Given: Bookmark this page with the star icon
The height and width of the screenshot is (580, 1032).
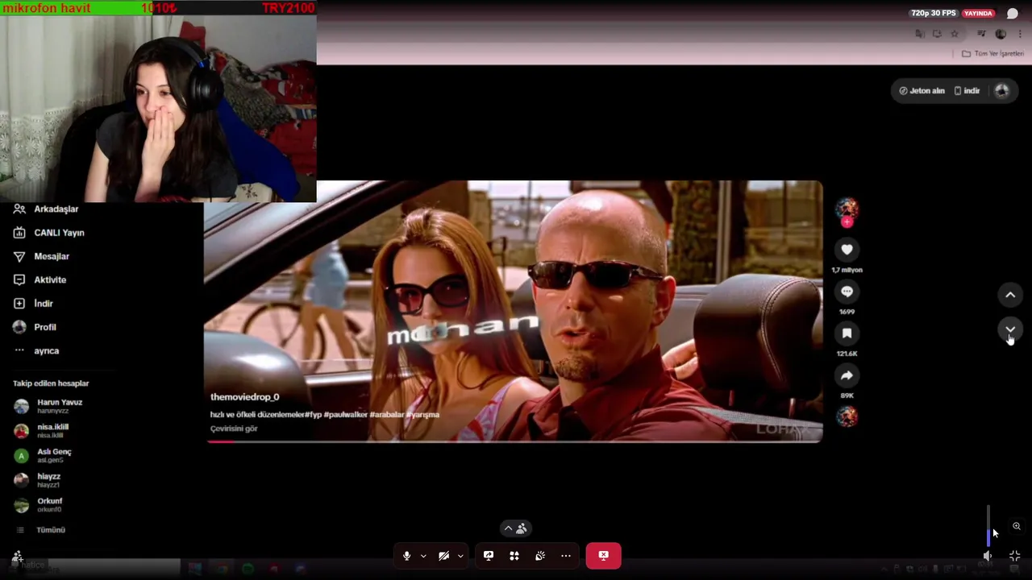Looking at the screenshot, I should tap(955, 34).
